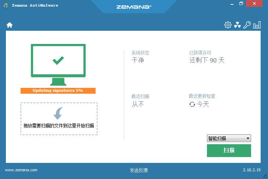The height and width of the screenshot is (179, 268).
Task: Minimize the Zemana AntiMalware window
Action: click(x=232, y=4)
